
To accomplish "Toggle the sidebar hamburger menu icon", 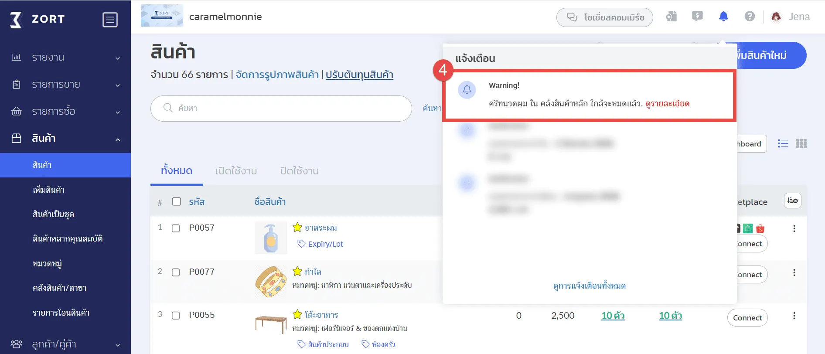I will (110, 20).
